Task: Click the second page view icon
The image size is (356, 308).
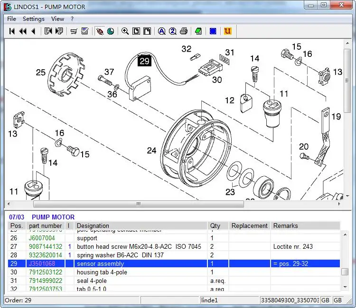Action: 147,31
